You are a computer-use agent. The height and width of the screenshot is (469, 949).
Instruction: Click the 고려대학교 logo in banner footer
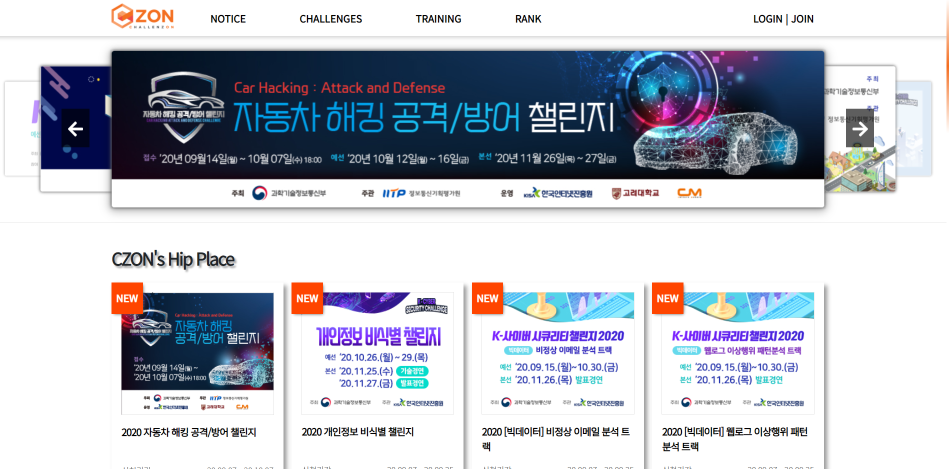click(x=635, y=193)
